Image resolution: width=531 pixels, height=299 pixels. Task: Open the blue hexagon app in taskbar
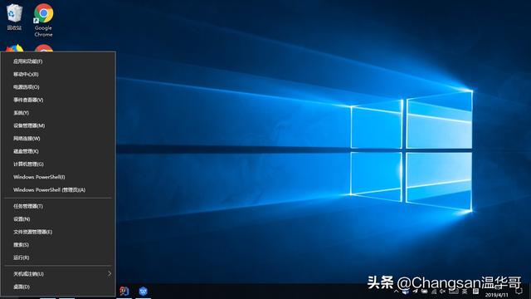[x=143, y=292]
